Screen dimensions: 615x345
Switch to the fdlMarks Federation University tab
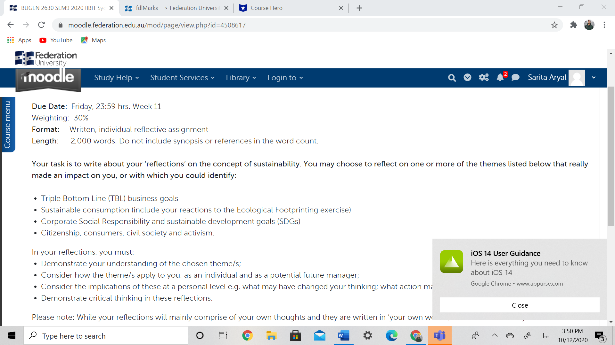click(x=173, y=8)
